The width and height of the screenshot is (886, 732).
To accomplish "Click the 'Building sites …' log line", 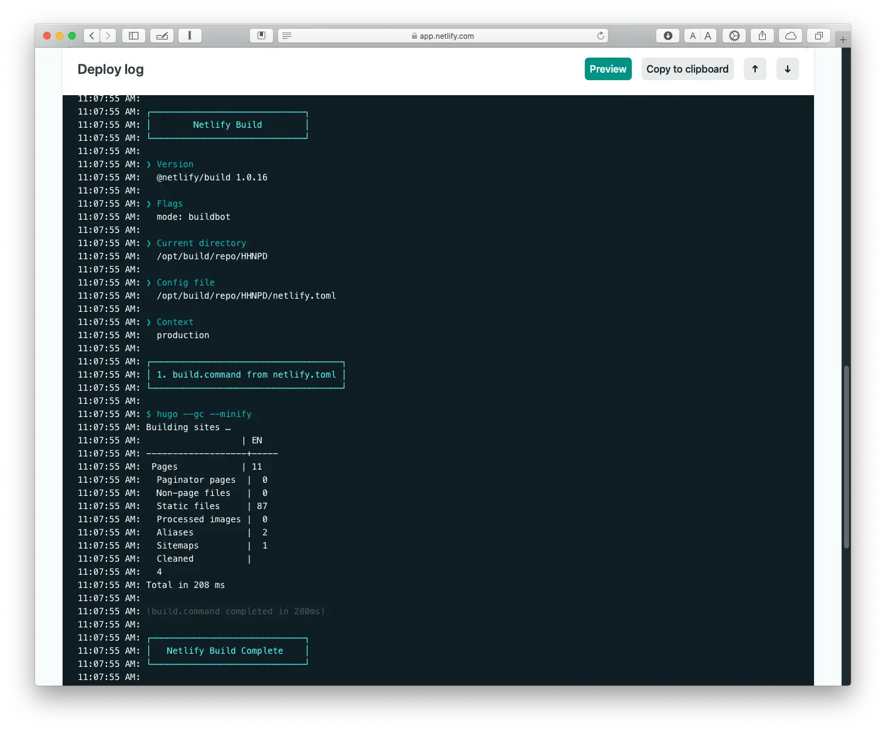I will click(188, 427).
